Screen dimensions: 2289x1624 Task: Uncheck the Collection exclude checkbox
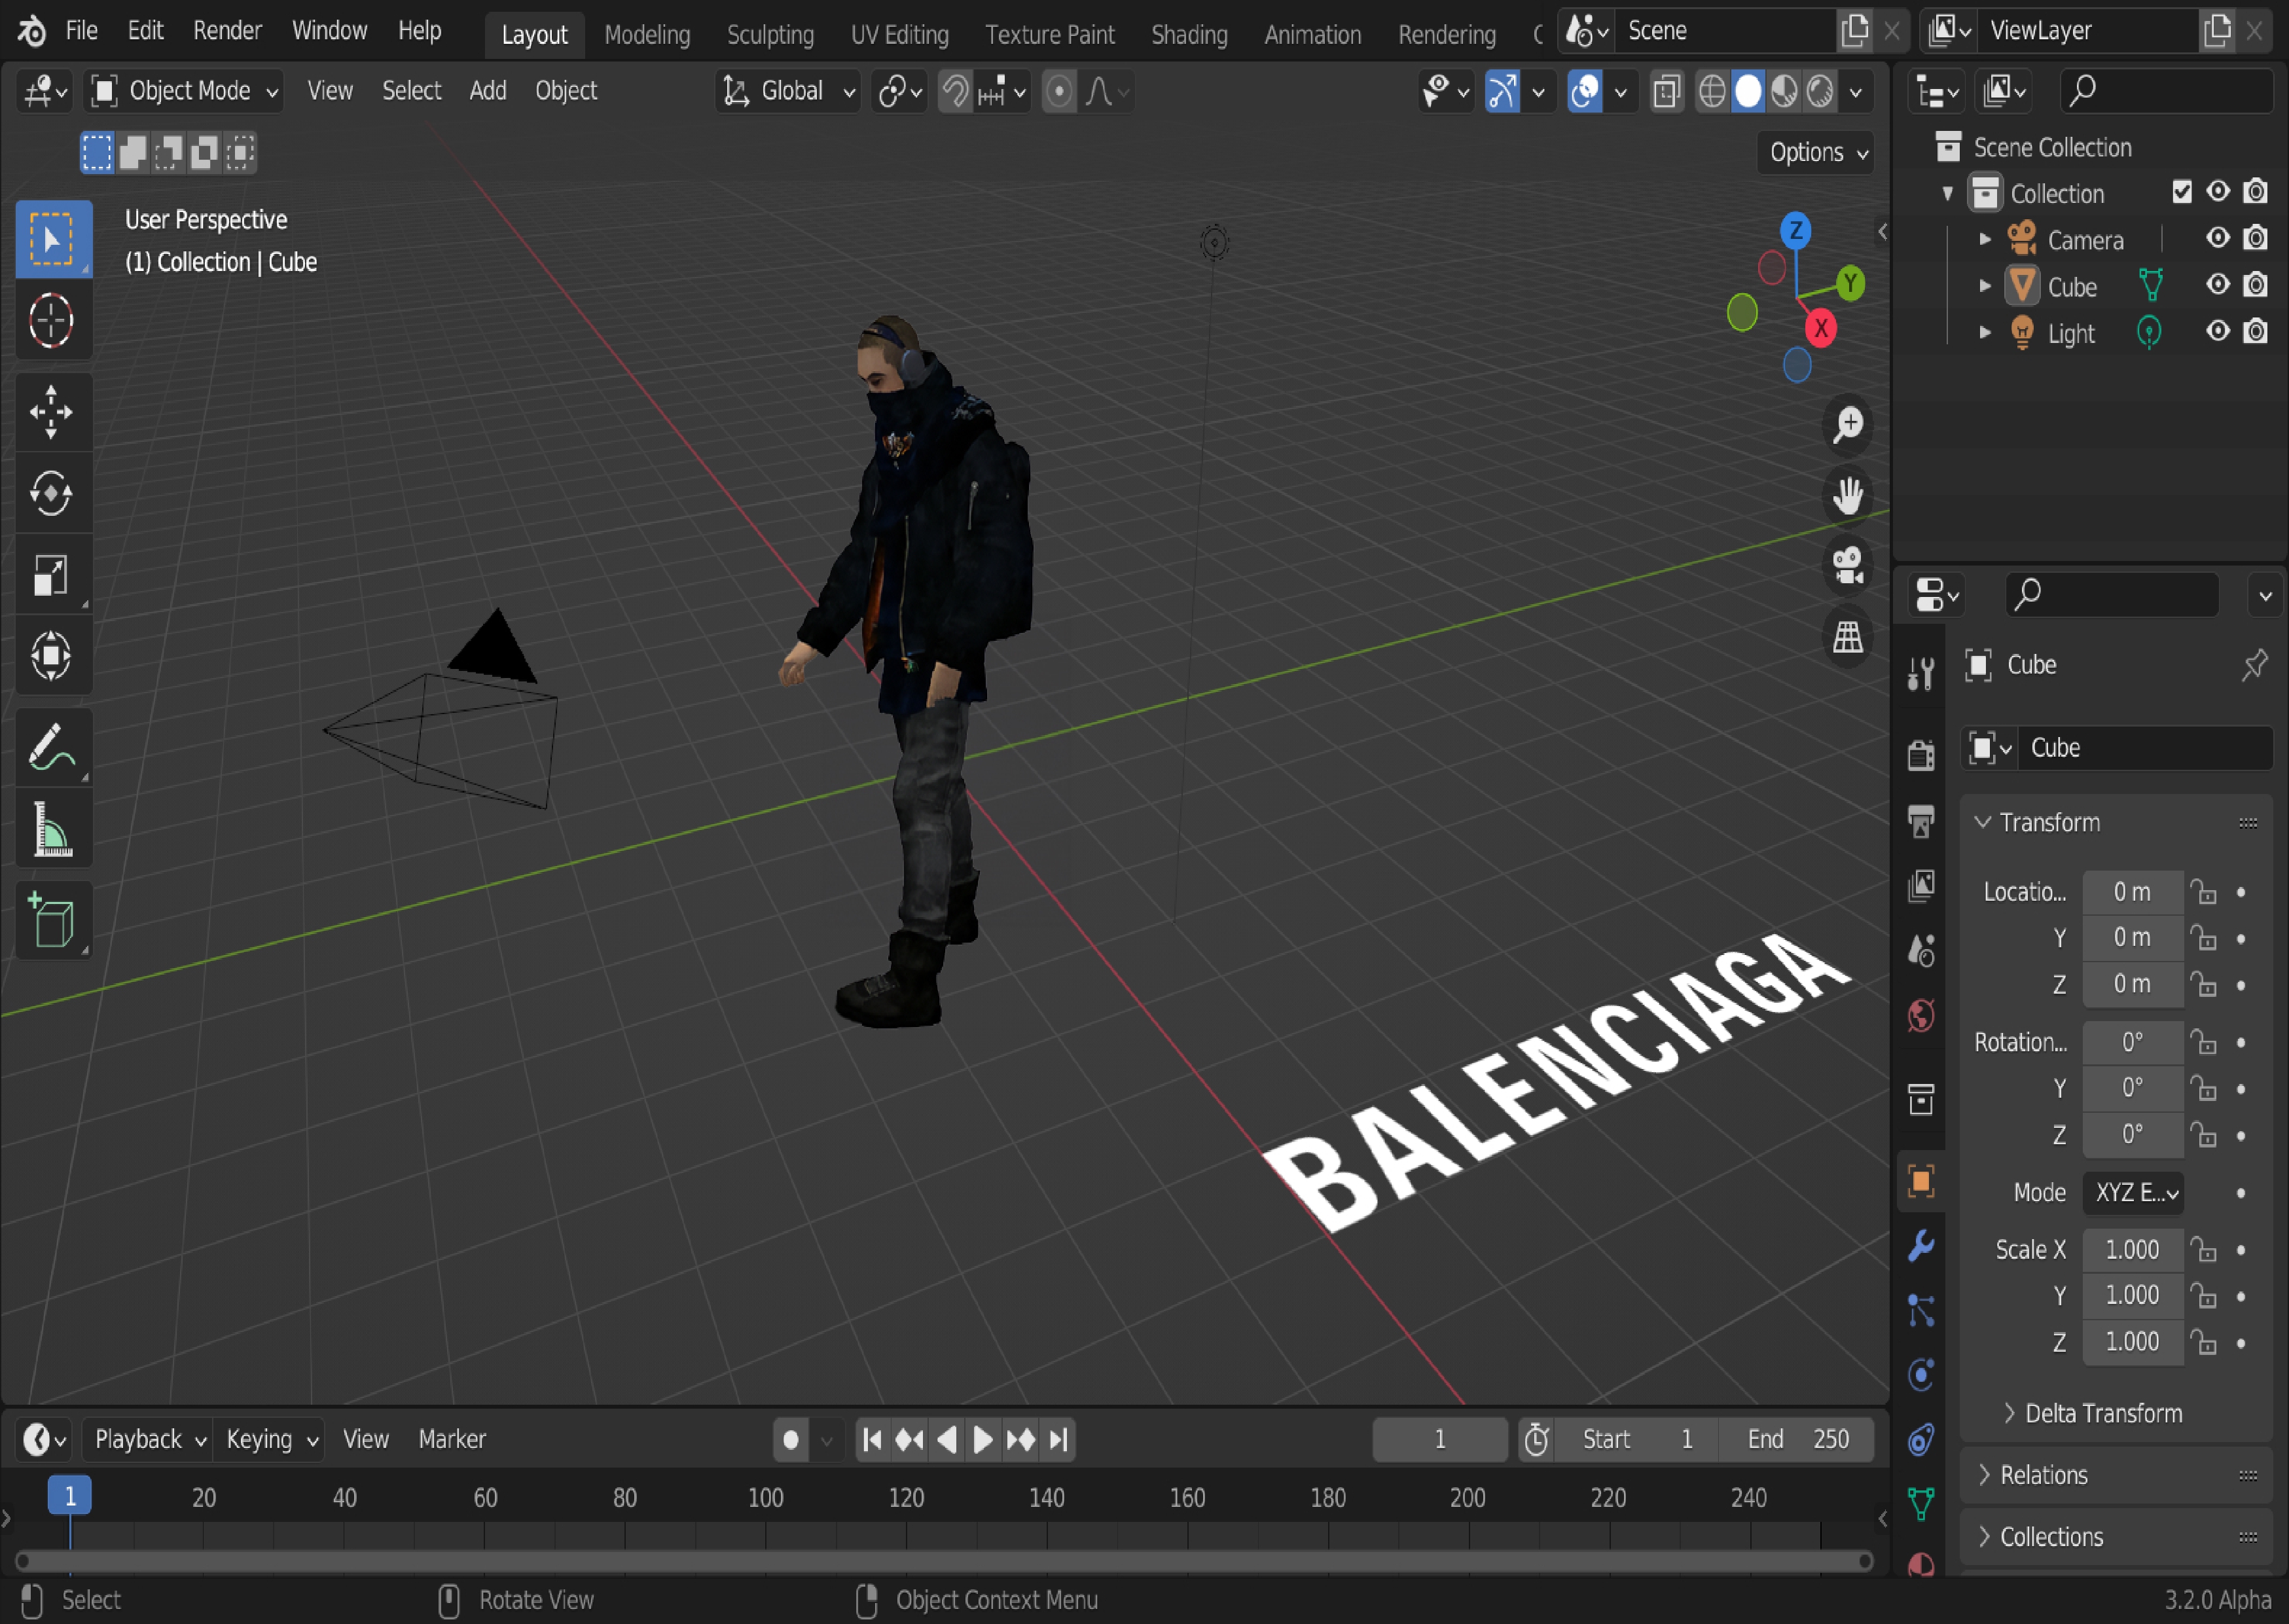coord(2181,192)
